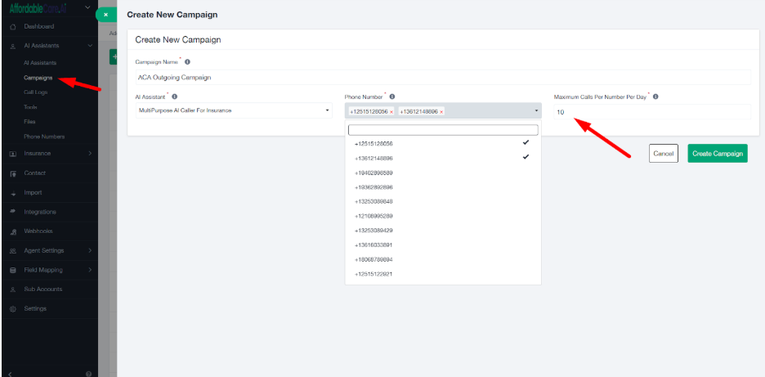Image resolution: width=765 pixels, height=377 pixels.
Task: Close the panel with green X button
Action: click(105, 15)
